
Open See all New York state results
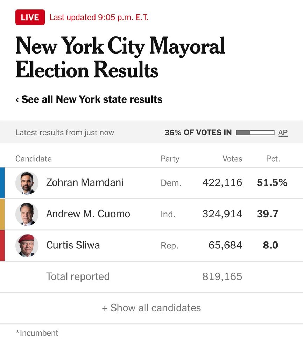coord(92,99)
